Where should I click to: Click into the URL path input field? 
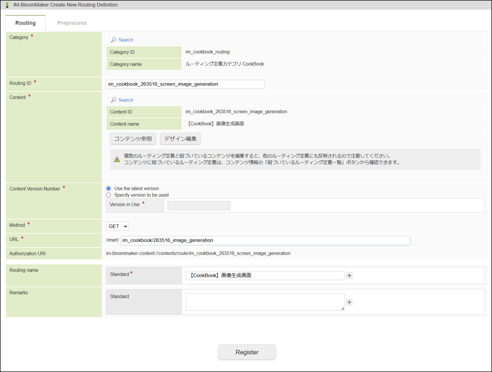265,240
